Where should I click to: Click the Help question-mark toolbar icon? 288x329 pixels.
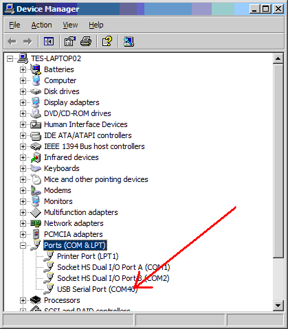(x=107, y=41)
